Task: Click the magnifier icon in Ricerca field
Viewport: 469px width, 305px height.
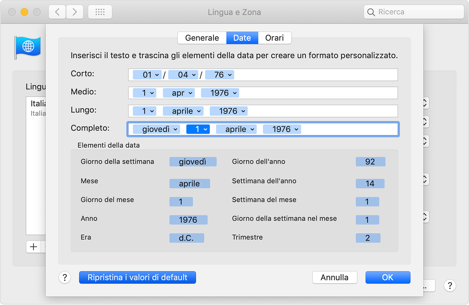Action: [371, 12]
